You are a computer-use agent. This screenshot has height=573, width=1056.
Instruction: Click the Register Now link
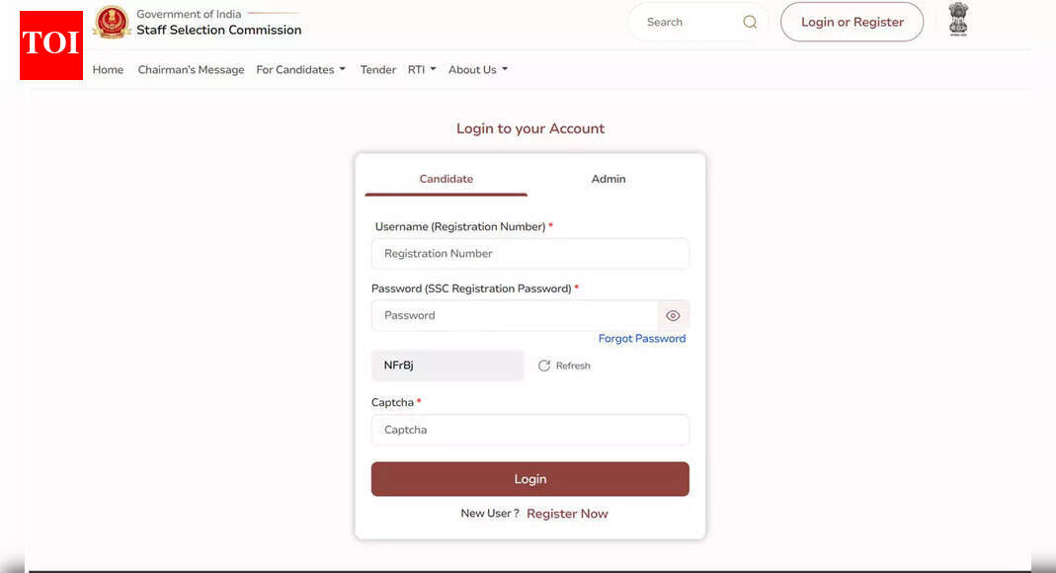567,514
